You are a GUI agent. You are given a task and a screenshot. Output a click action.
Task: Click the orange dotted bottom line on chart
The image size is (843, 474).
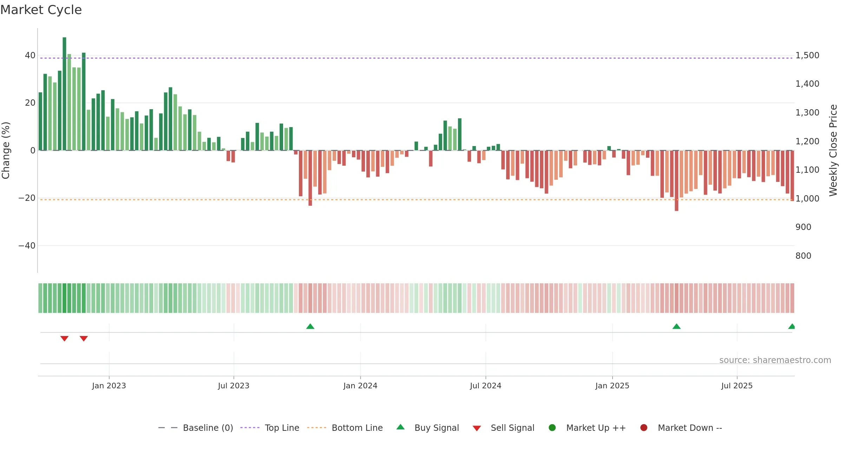click(416, 199)
